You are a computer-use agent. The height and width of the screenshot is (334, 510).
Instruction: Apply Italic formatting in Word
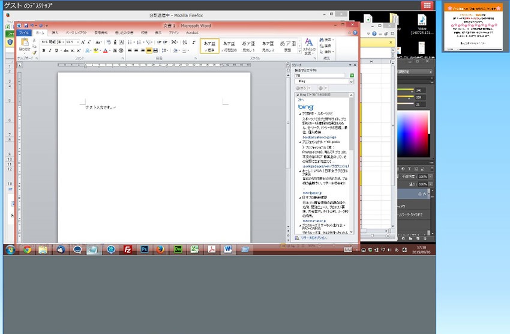pos(50,50)
